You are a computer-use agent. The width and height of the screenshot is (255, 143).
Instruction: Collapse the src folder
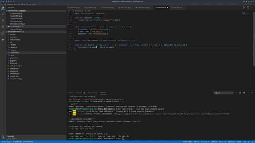click(x=10, y=43)
